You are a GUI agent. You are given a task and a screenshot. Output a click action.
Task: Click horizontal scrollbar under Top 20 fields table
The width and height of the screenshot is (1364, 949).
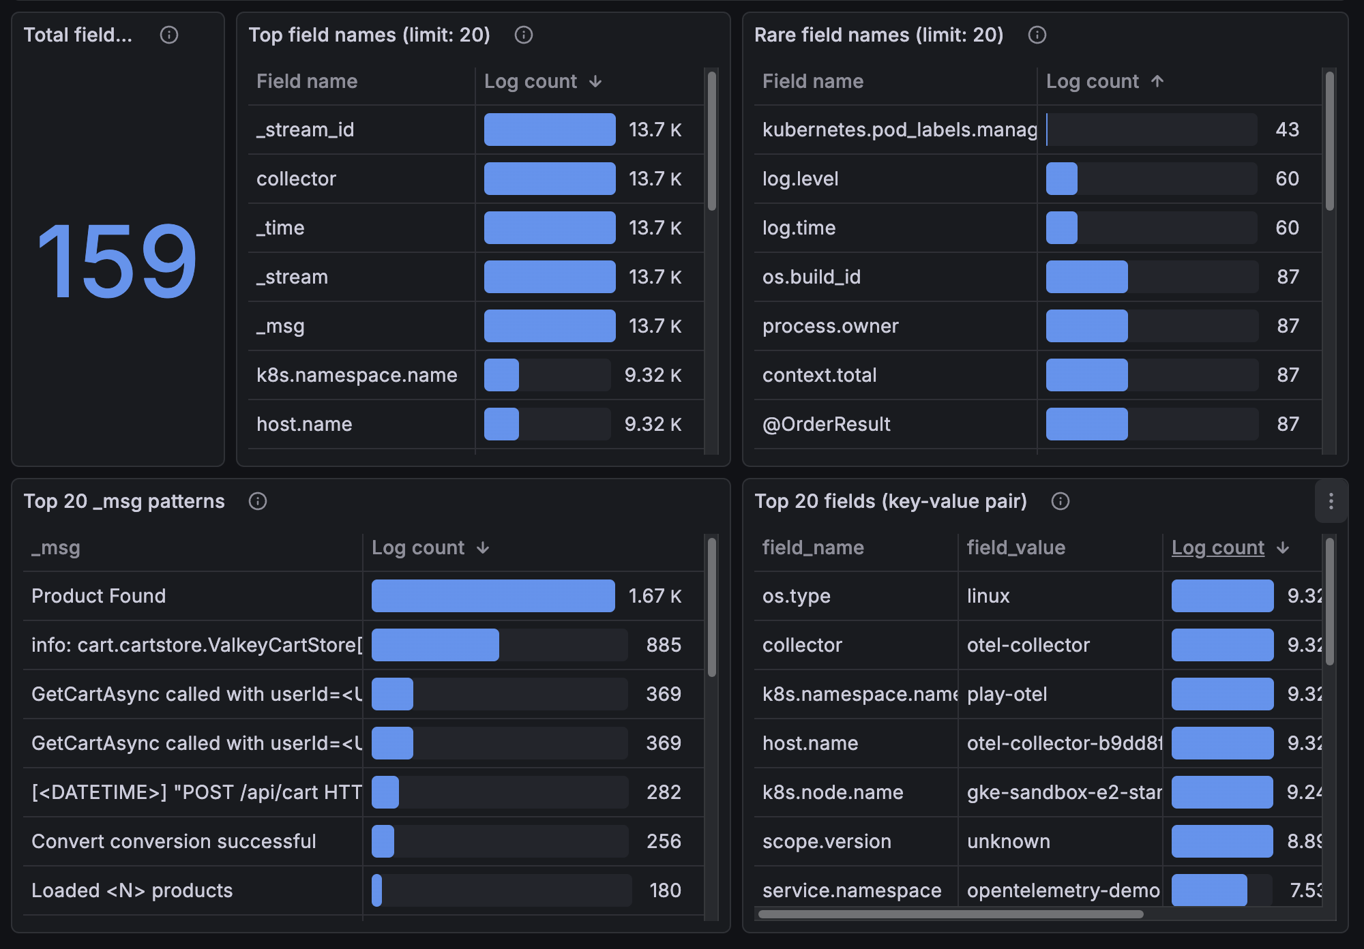950,914
